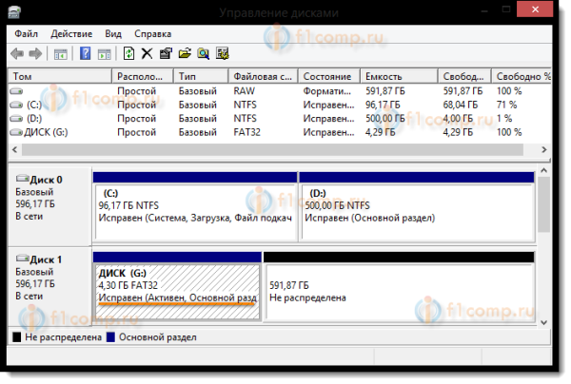Click the magnifier Search icon in the toolbar
571x384 pixels.
click(x=203, y=53)
